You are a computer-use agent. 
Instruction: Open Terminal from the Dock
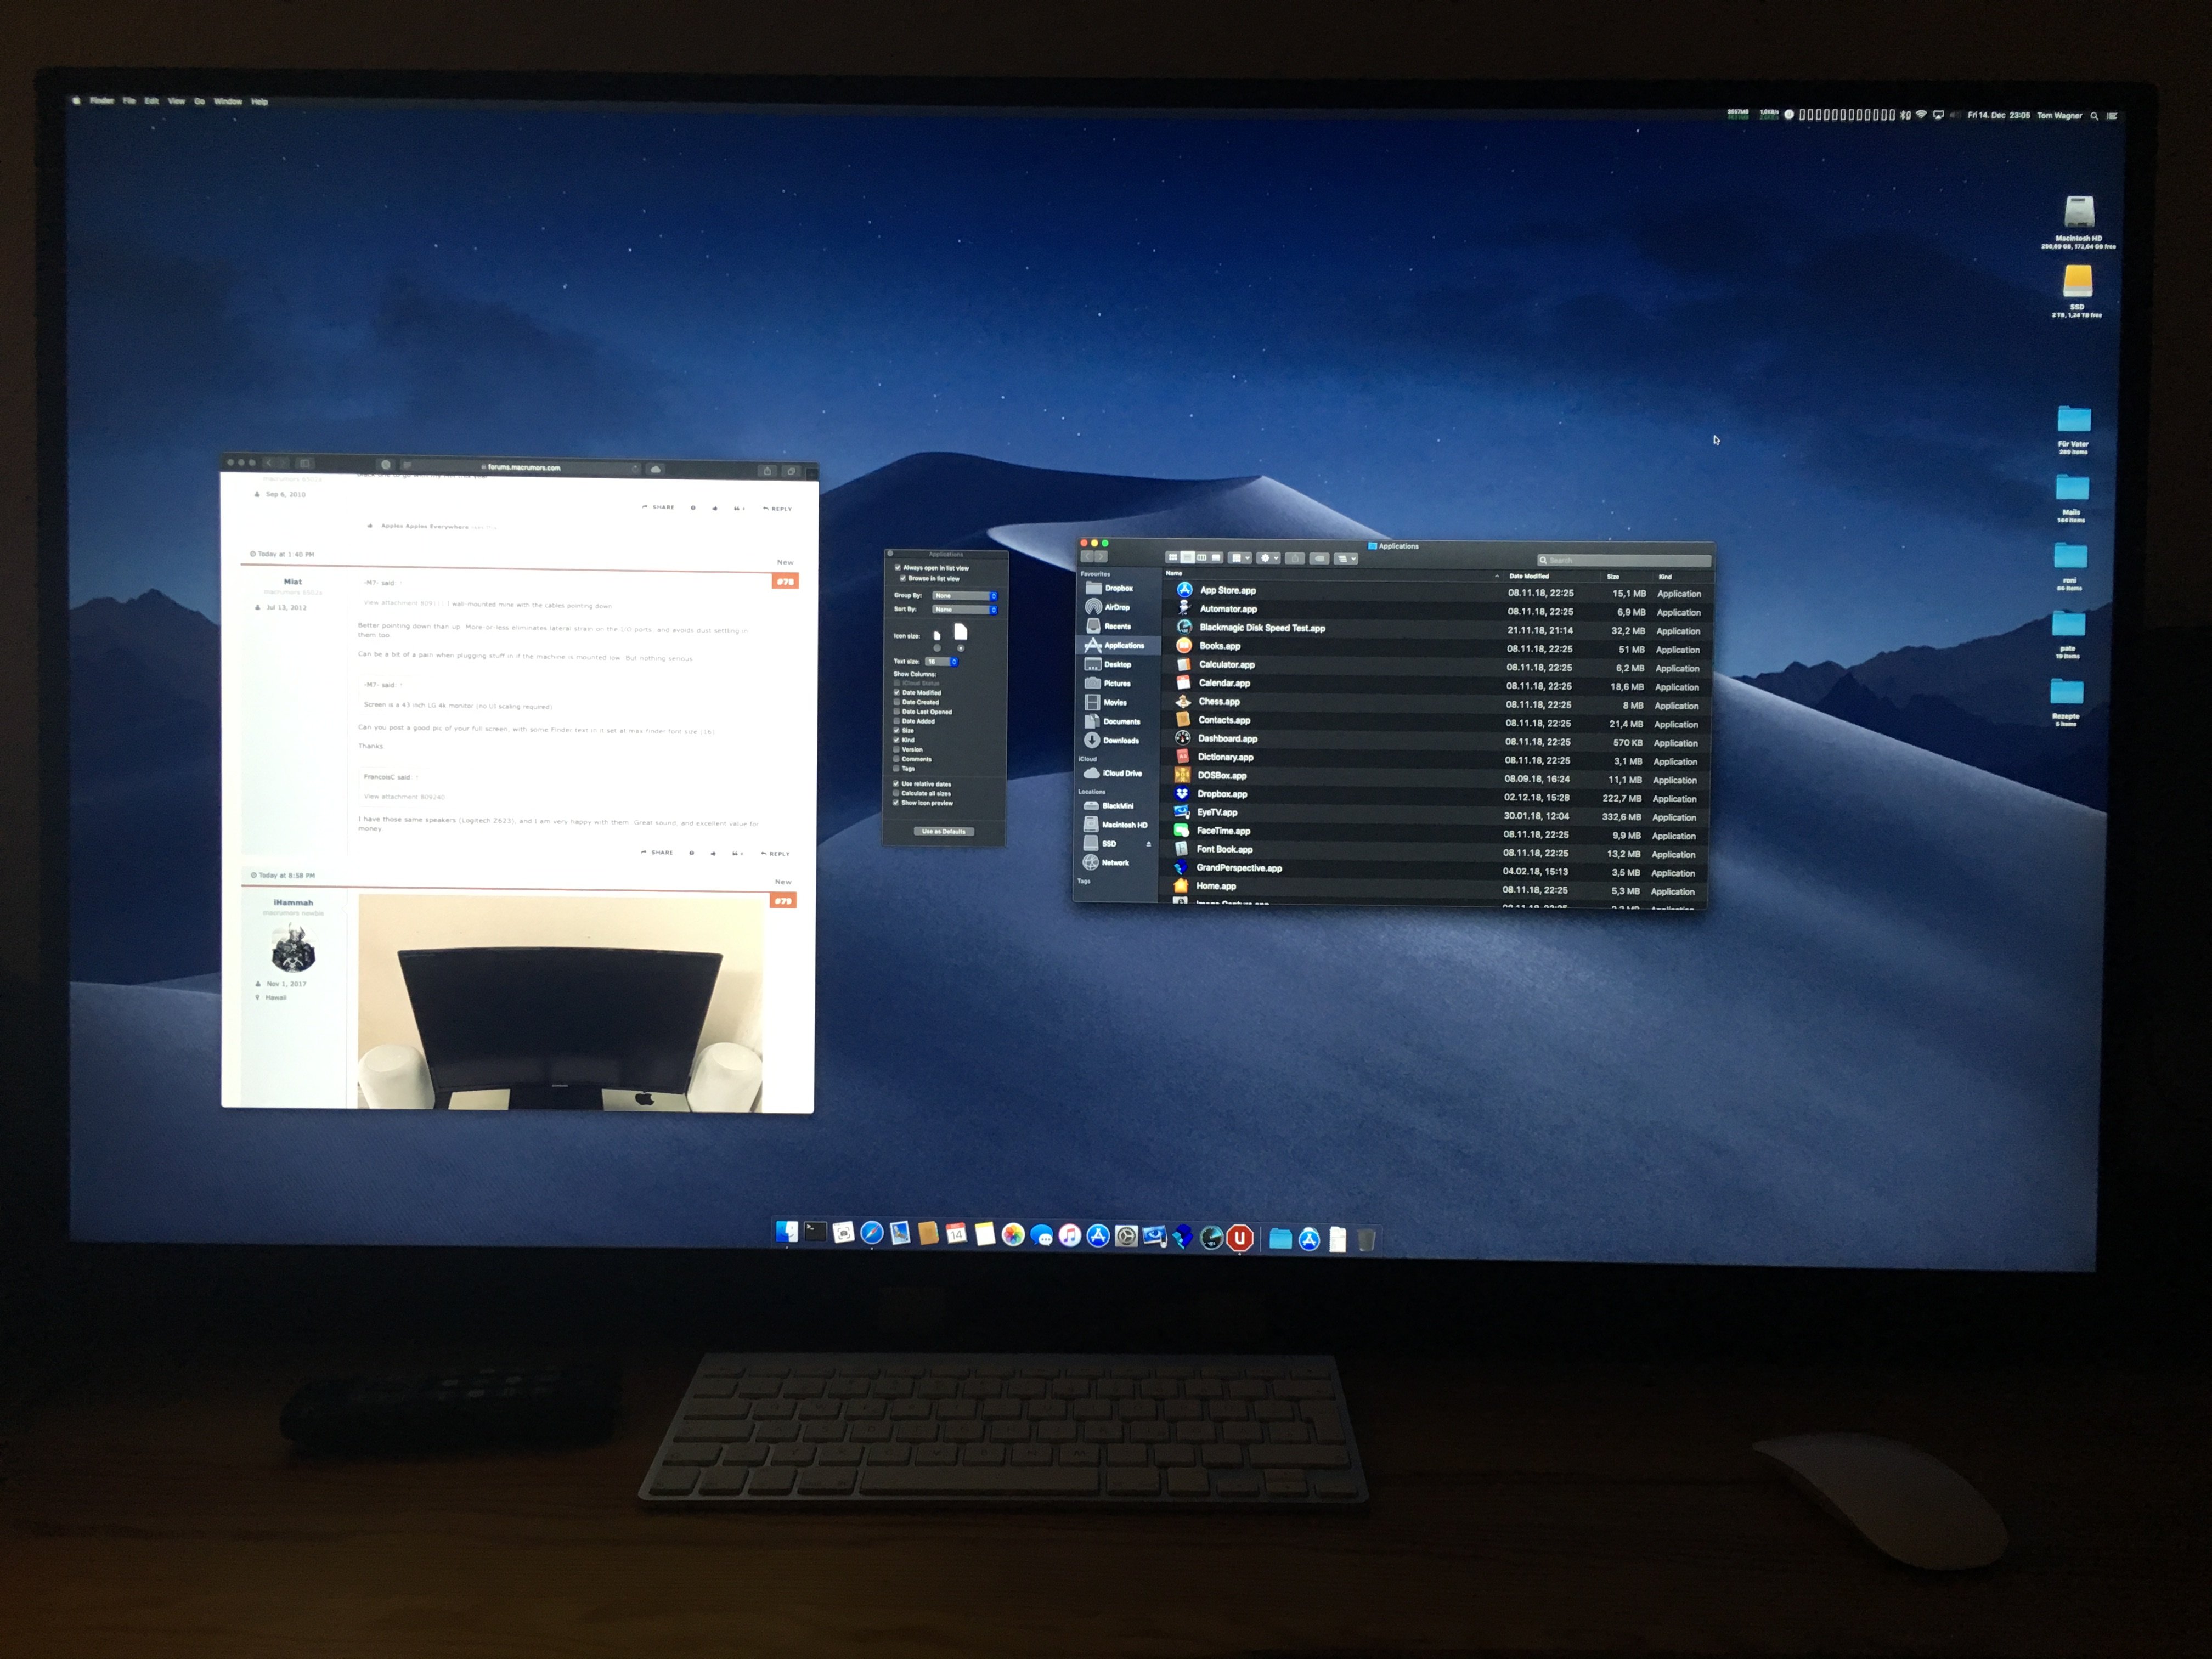(815, 1233)
